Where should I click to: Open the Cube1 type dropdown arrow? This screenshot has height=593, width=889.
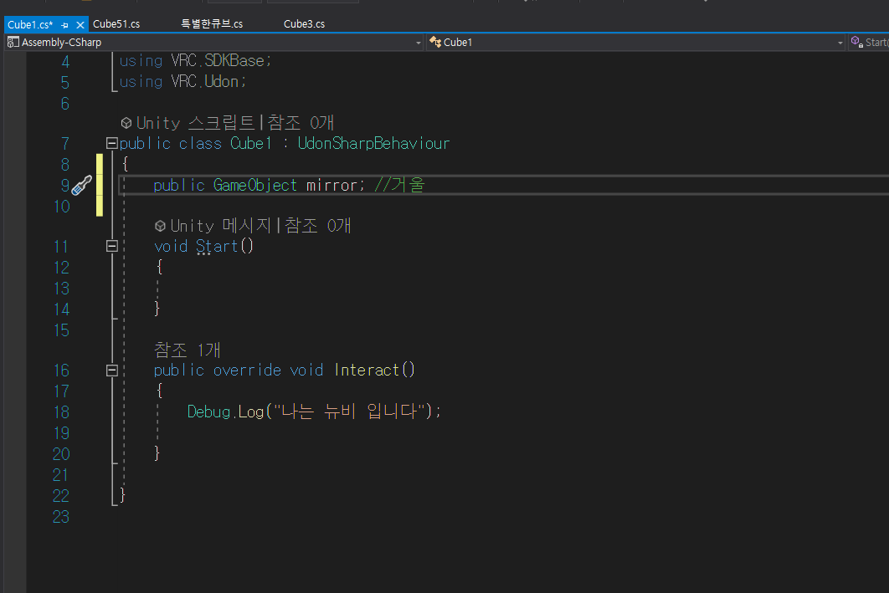point(840,43)
